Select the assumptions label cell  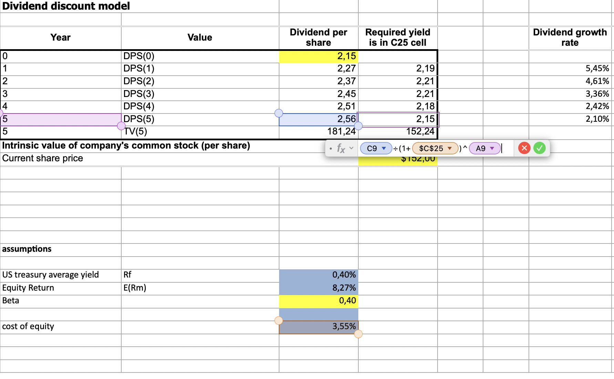61,249
